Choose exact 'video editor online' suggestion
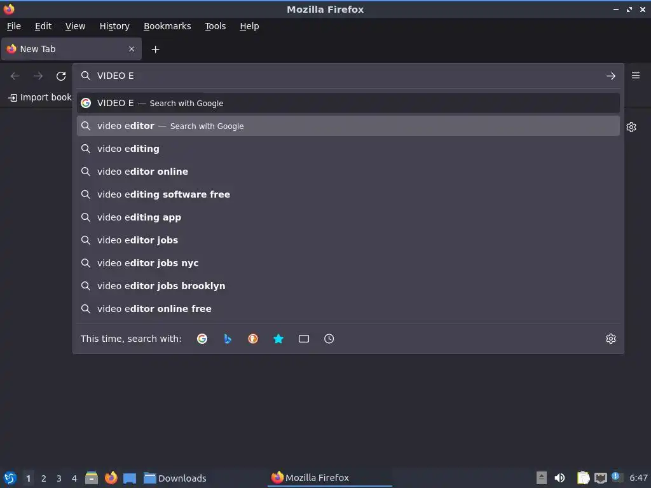The image size is (651, 488). [x=348, y=172]
